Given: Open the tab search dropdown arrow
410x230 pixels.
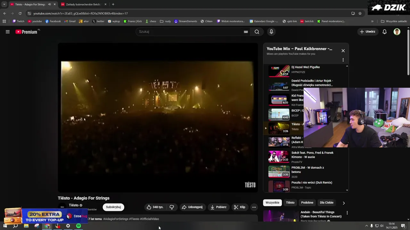Looking at the screenshot, I should click(4, 4).
